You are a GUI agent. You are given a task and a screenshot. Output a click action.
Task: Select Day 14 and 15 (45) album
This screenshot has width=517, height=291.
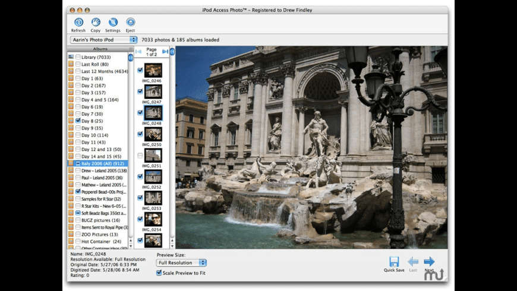[x=101, y=156]
